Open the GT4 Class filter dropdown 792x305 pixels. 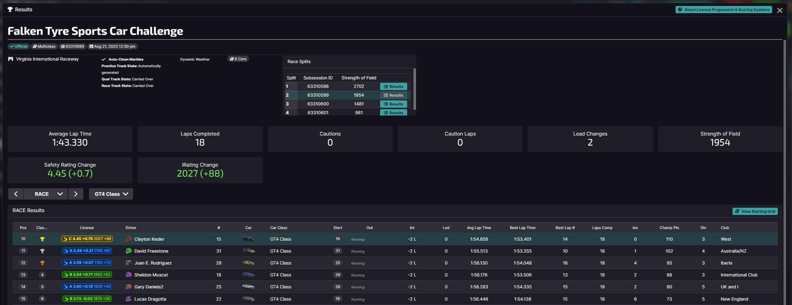[x=111, y=194]
